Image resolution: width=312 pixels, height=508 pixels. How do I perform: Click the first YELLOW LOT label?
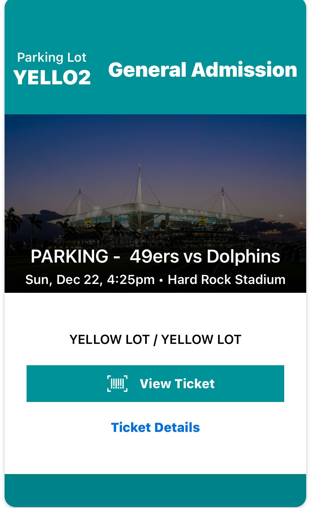pos(109,340)
